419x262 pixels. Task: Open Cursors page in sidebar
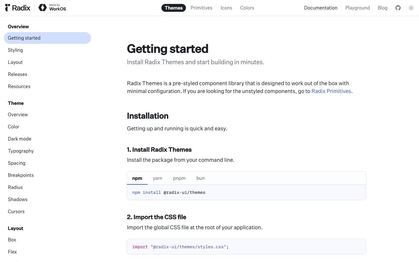[47, 212]
